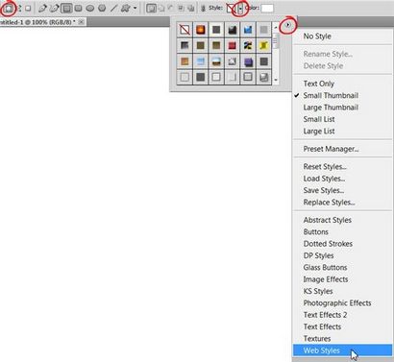The image size is (394, 362).
Task: Choose the Rounded Rectangle shape tool
Action: (x=78, y=9)
